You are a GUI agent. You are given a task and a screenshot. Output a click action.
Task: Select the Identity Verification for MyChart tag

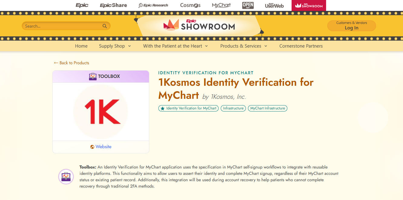pyautogui.click(x=188, y=108)
